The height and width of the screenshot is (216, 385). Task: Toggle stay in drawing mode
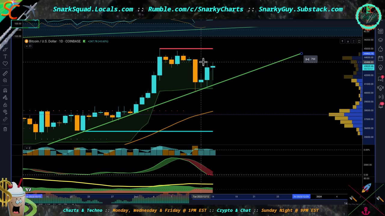tap(5, 97)
